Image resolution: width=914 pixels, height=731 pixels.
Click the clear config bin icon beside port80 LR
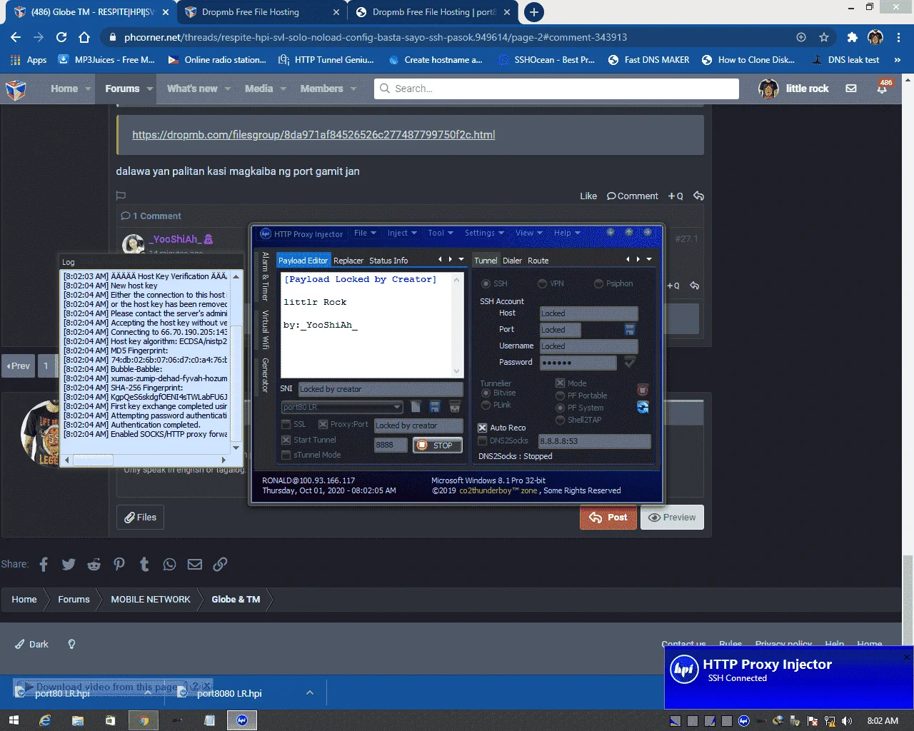coord(454,407)
